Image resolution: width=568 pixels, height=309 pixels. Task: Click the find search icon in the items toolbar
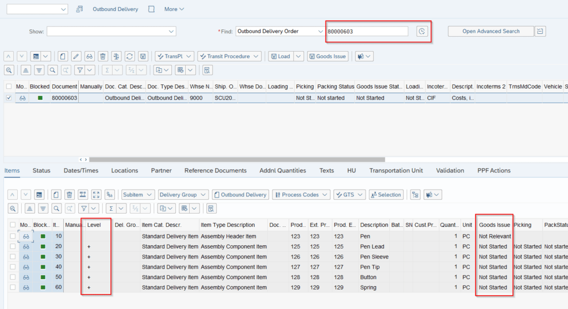click(57, 209)
